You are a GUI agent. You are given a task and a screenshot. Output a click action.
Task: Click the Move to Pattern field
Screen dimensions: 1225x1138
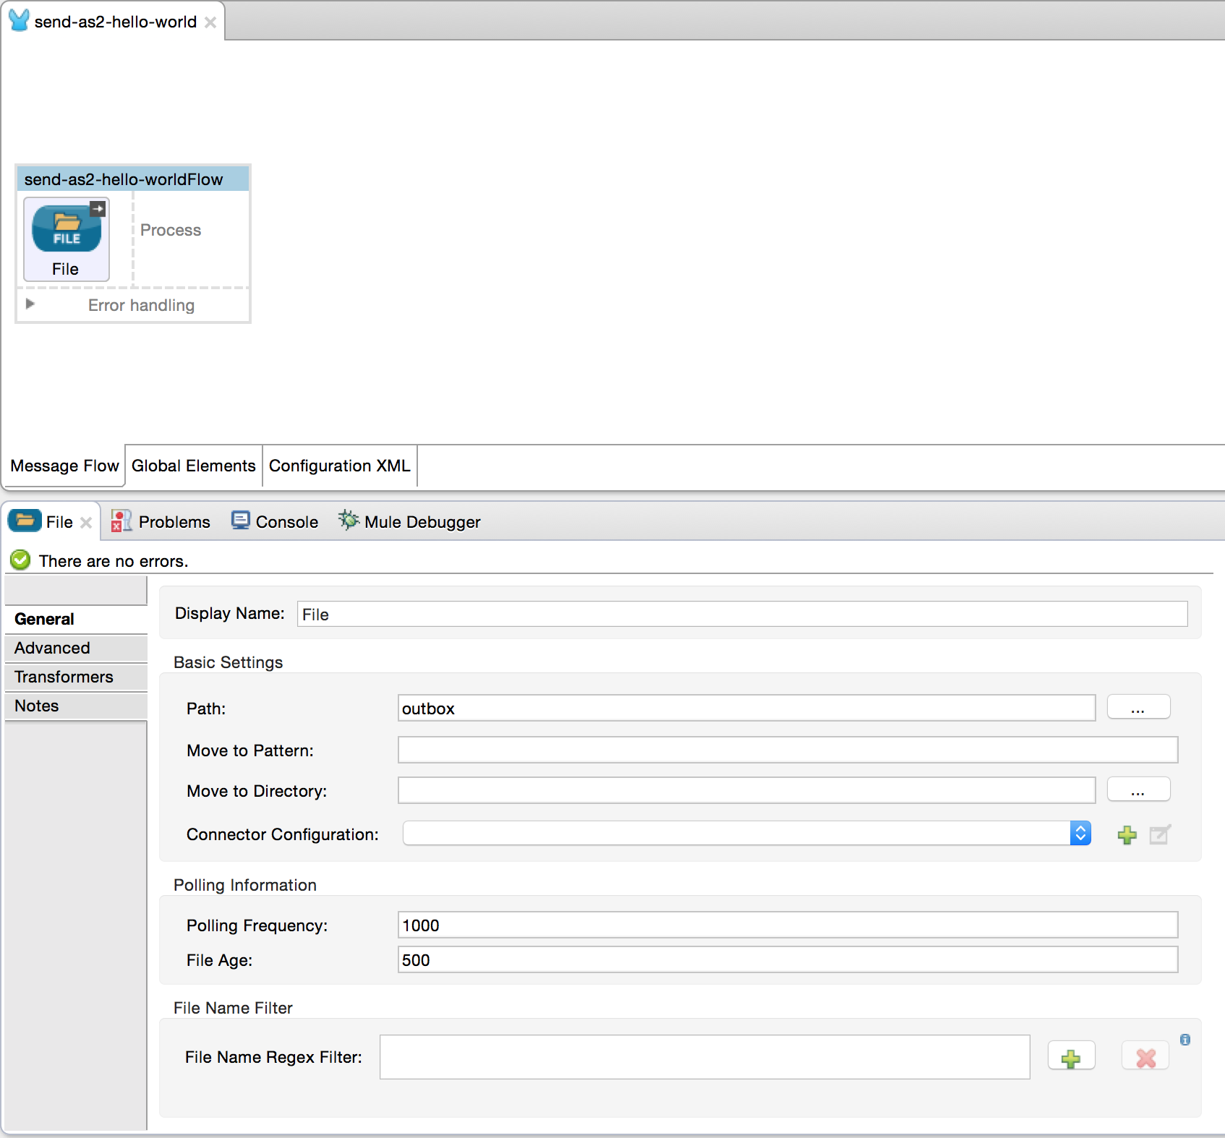tap(787, 750)
